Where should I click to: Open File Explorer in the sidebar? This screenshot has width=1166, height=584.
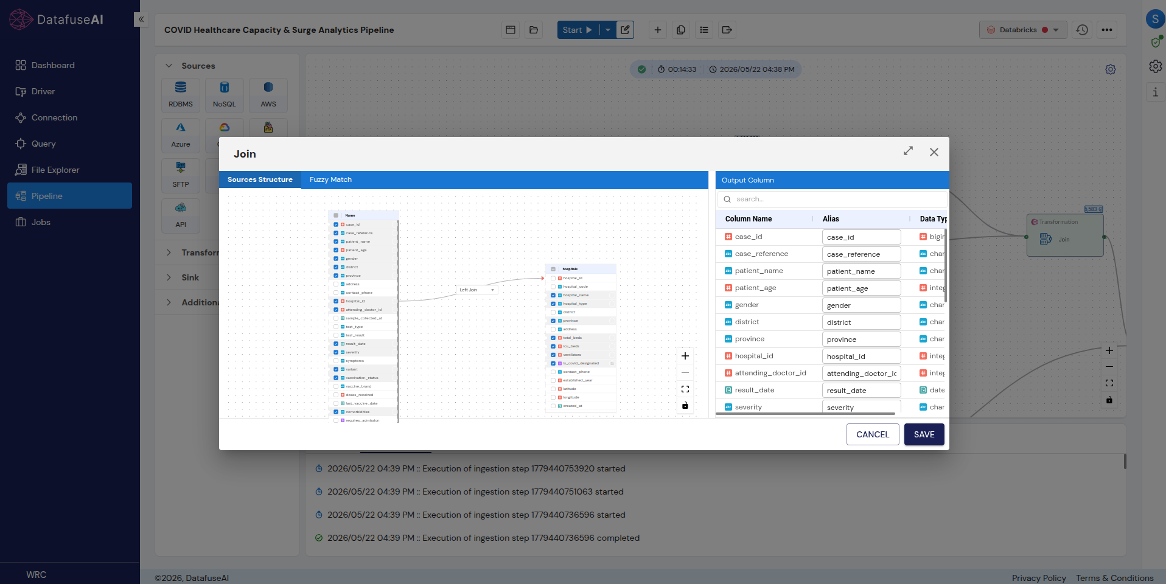(x=69, y=170)
